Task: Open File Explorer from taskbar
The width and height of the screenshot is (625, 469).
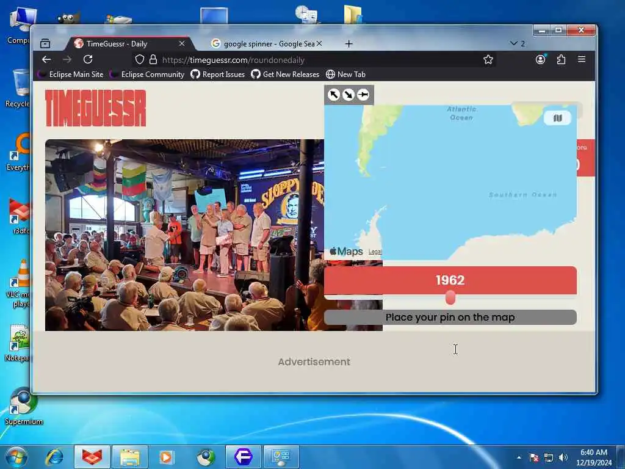Action: point(130,457)
